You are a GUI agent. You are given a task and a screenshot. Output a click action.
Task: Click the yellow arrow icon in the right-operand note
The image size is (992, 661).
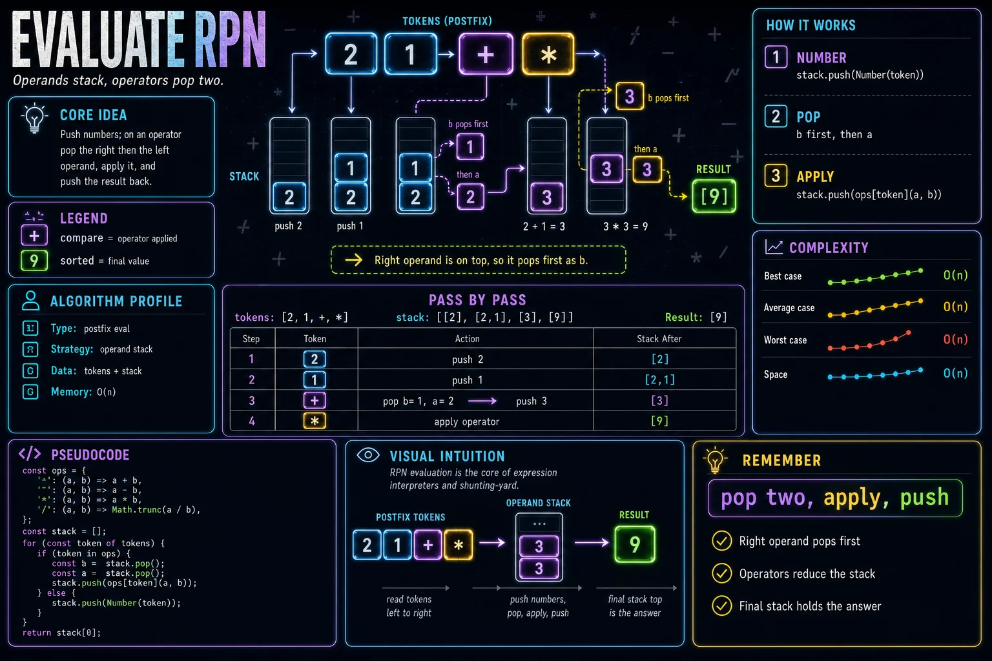tap(353, 260)
